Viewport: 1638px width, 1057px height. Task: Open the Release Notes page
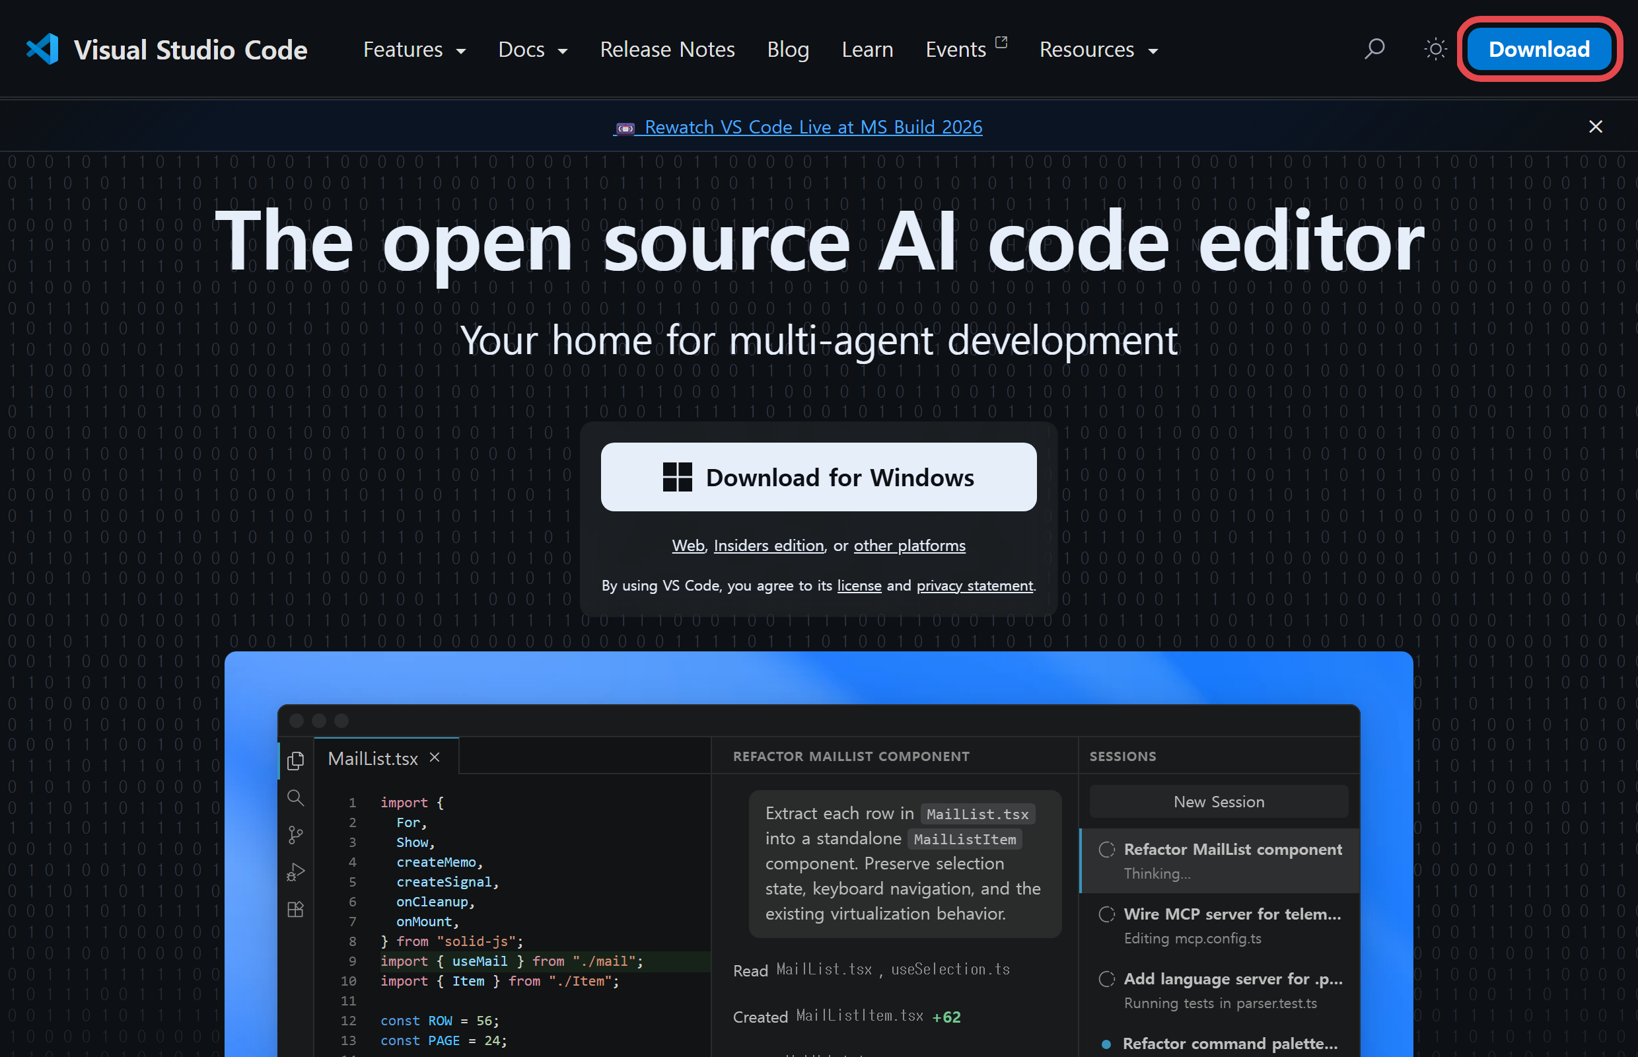click(x=667, y=50)
